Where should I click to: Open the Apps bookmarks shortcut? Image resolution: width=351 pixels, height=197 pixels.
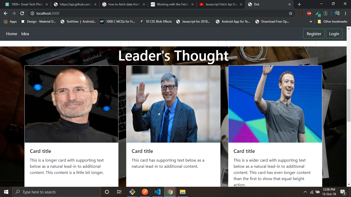tap(10, 22)
